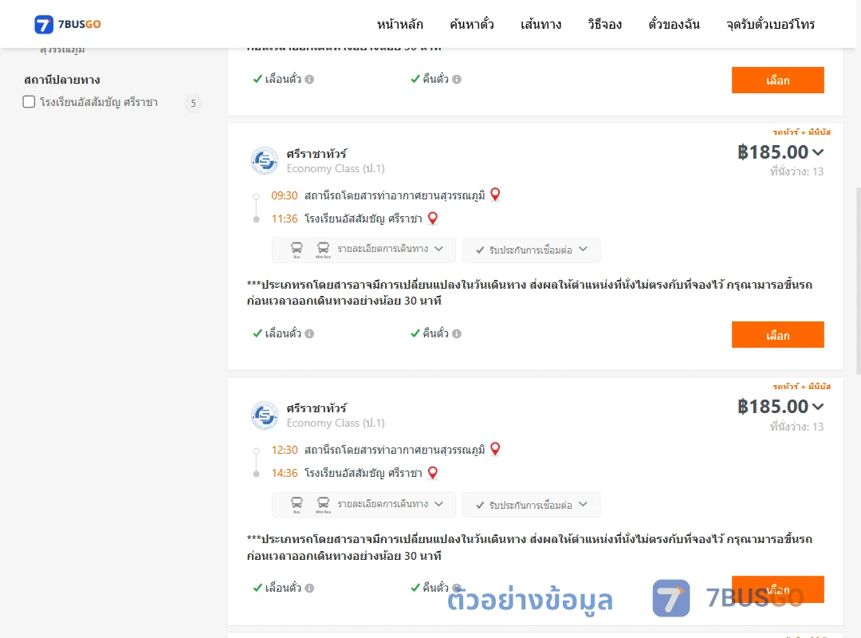
Task: Click the สถานีปลายทาง filter heading
Action: tap(62, 81)
